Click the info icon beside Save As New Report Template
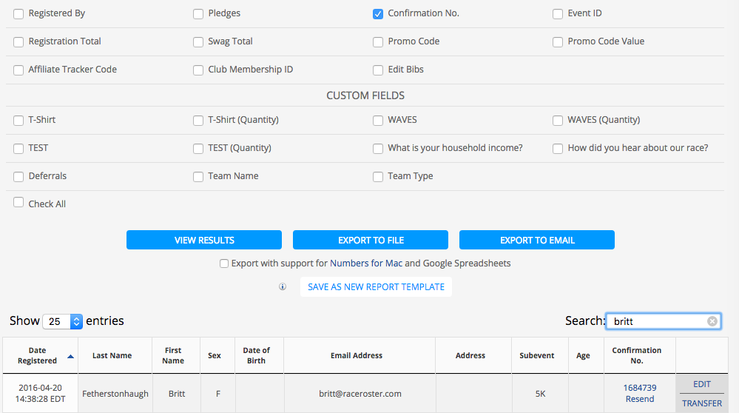This screenshot has width=739, height=413. [x=283, y=286]
